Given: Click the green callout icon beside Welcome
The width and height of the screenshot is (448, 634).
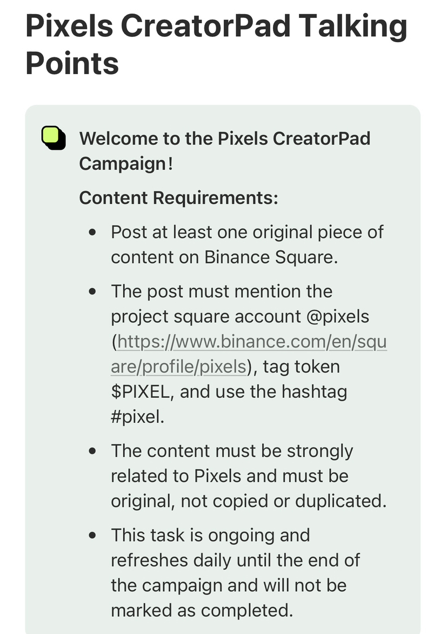Looking at the screenshot, I should [x=54, y=138].
